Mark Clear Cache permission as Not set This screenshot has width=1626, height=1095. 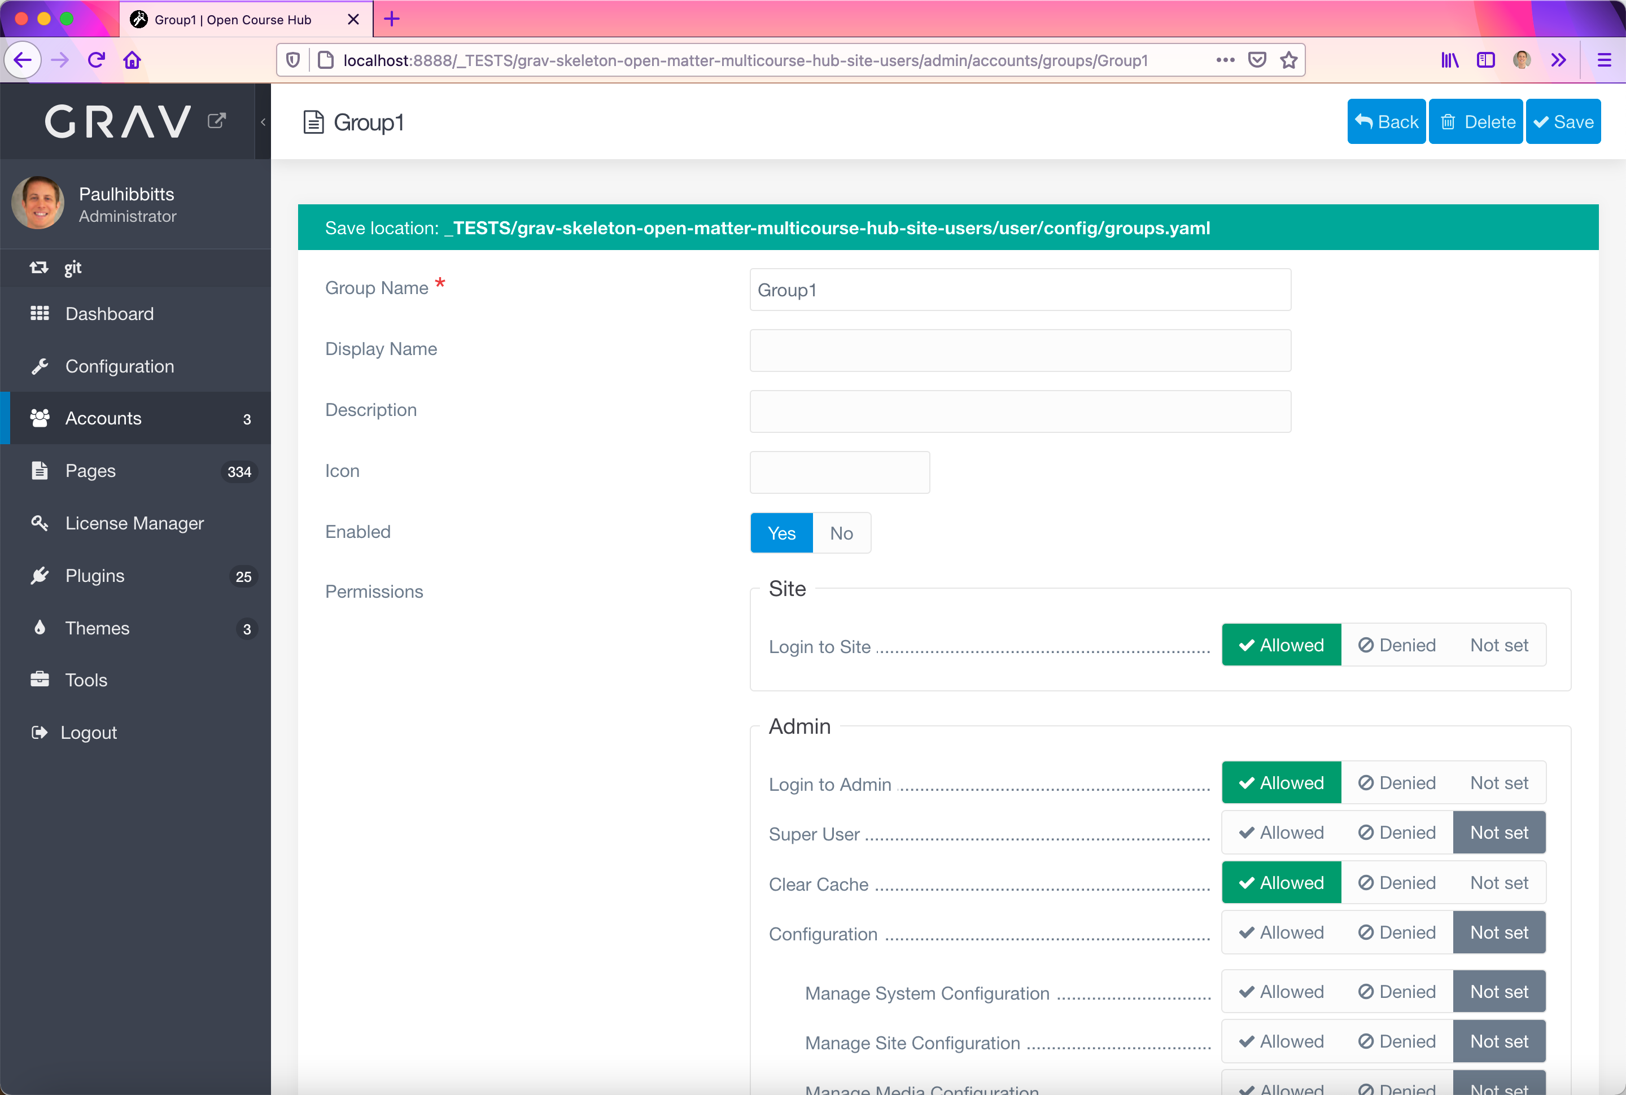point(1499,882)
